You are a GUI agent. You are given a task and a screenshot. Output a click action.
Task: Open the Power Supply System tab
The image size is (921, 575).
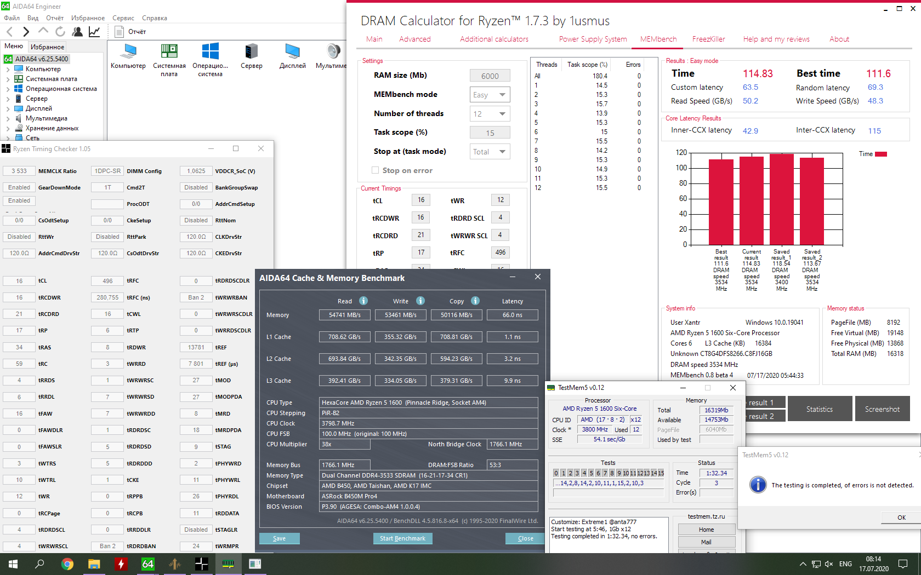click(593, 39)
